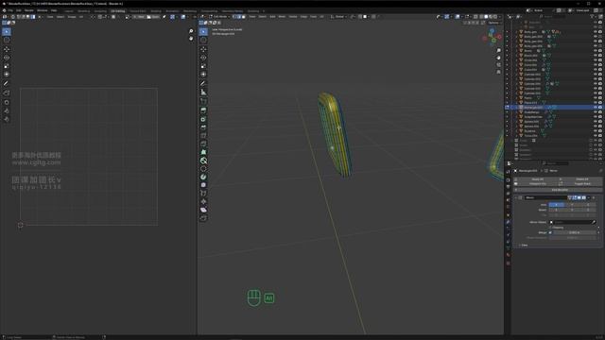Viewport: 605px width, 340px height.
Task: Select the Transform tool in 3D viewport toolbar
Action: 203,75
